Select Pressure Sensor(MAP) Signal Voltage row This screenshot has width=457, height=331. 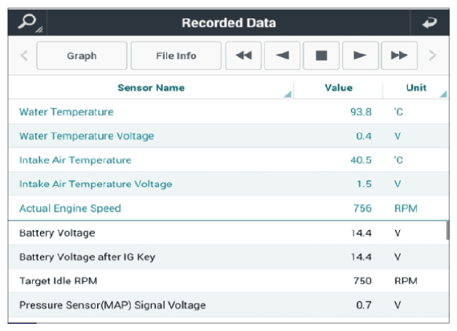(229, 305)
